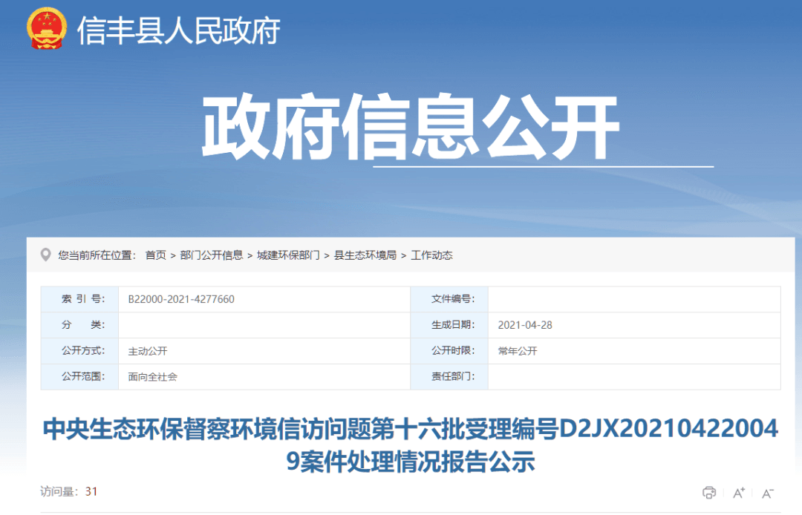Decrease font size with A- icon
Screen dimensions: 802x515
(x=768, y=493)
